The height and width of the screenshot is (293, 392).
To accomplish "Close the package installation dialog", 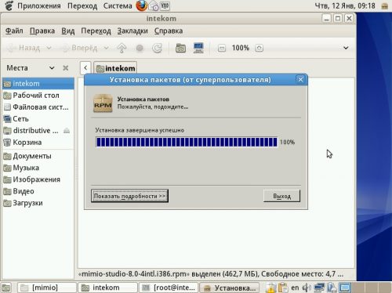I will tap(300, 79).
